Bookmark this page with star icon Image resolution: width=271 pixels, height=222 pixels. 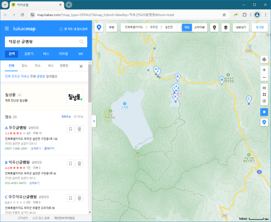[x=224, y=15]
